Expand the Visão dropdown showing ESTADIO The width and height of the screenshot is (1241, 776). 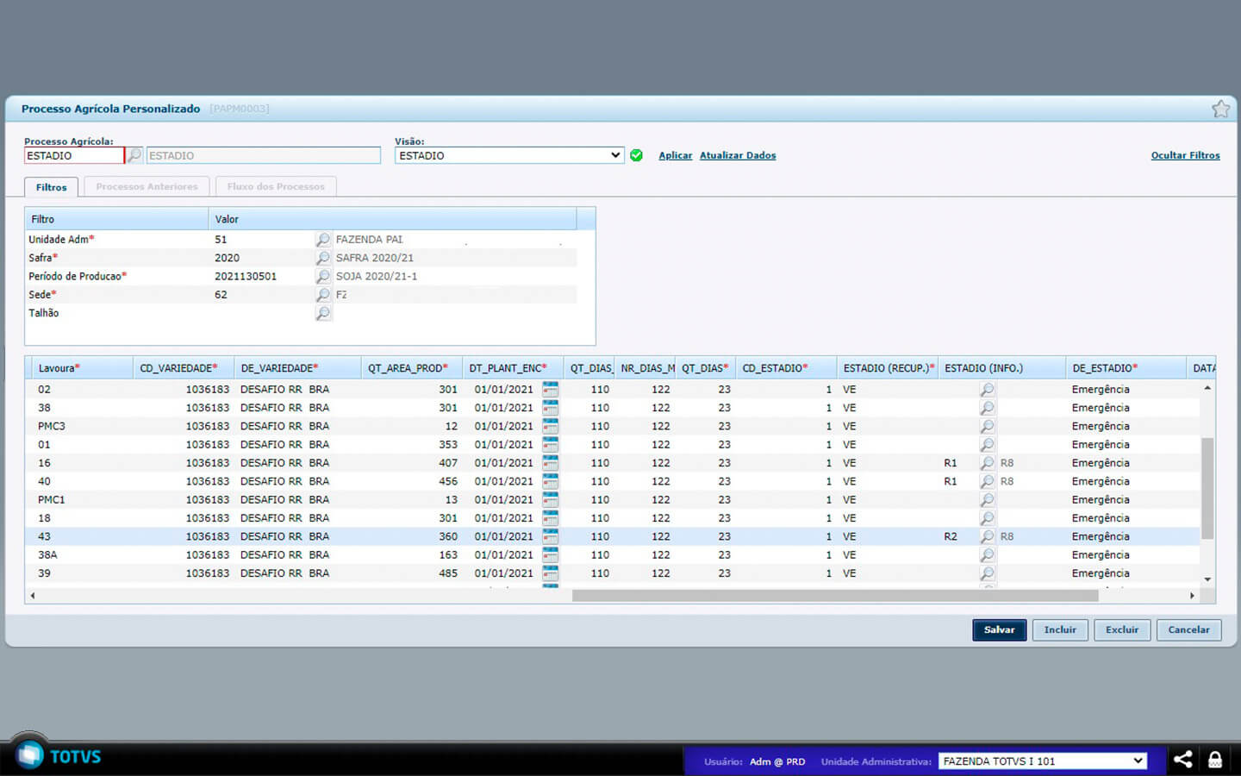coord(509,155)
